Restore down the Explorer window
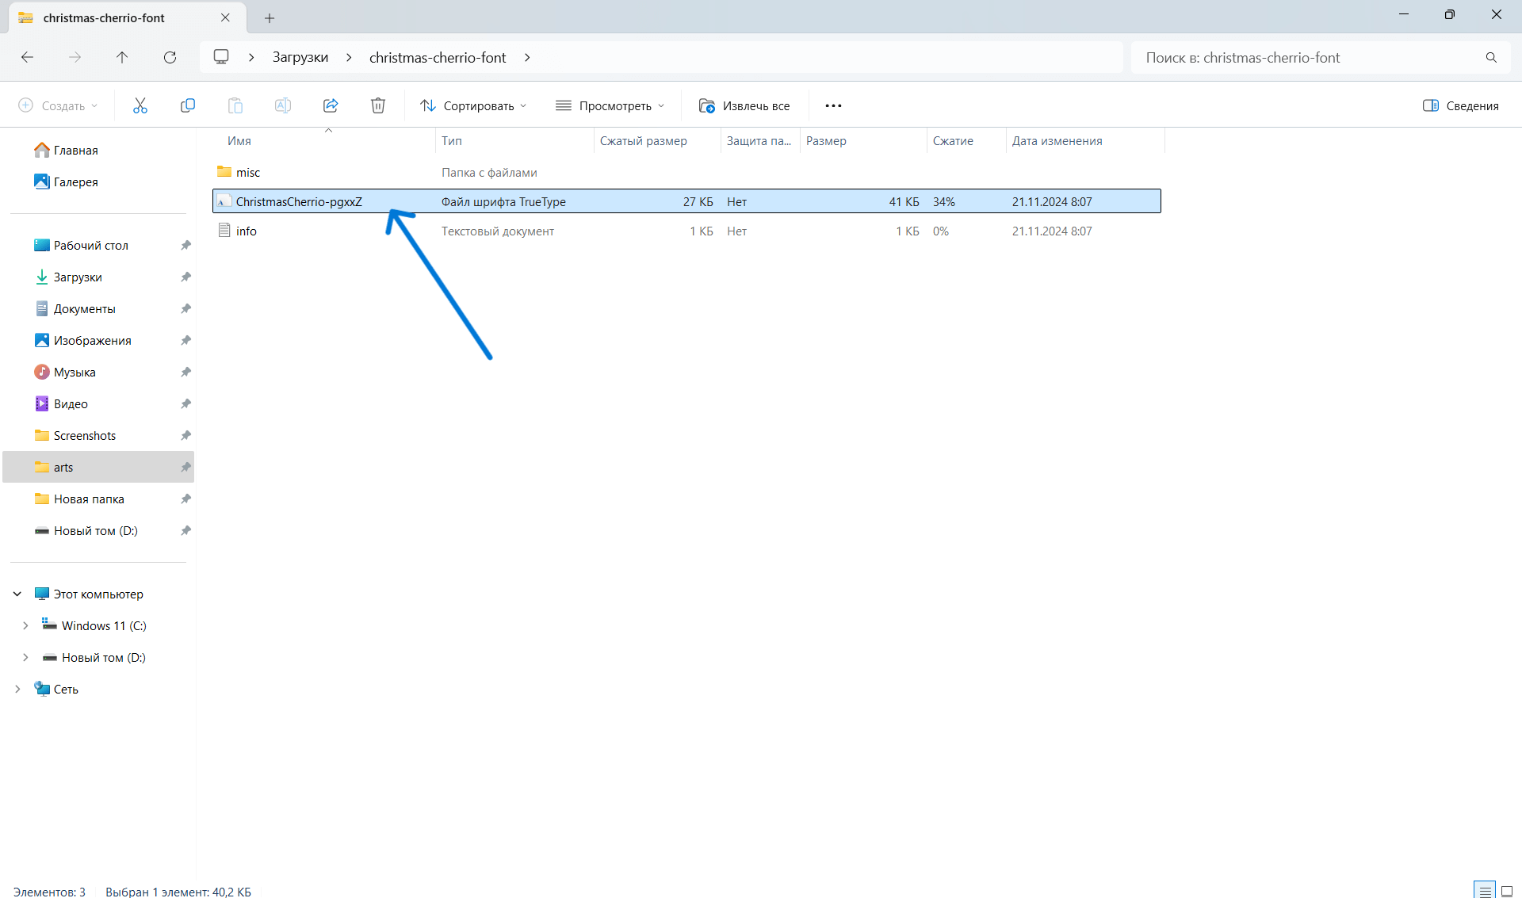The height and width of the screenshot is (898, 1522). pos(1450,14)
